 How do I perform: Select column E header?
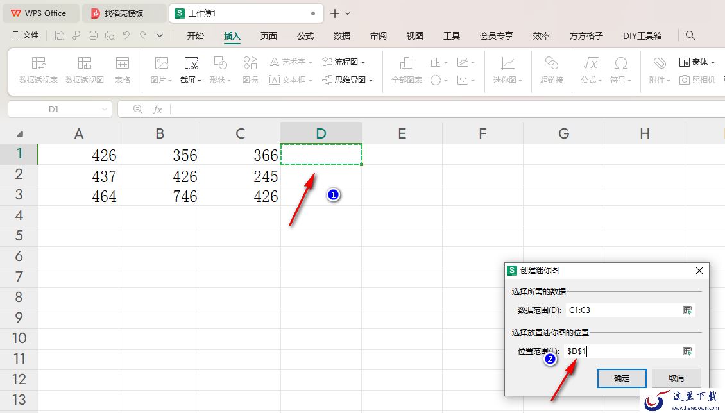click(402, 133)
